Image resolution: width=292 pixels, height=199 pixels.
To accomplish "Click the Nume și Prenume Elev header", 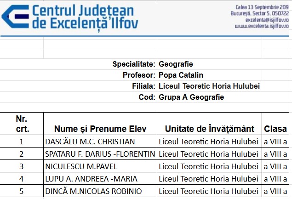I will tap(100, 129).
